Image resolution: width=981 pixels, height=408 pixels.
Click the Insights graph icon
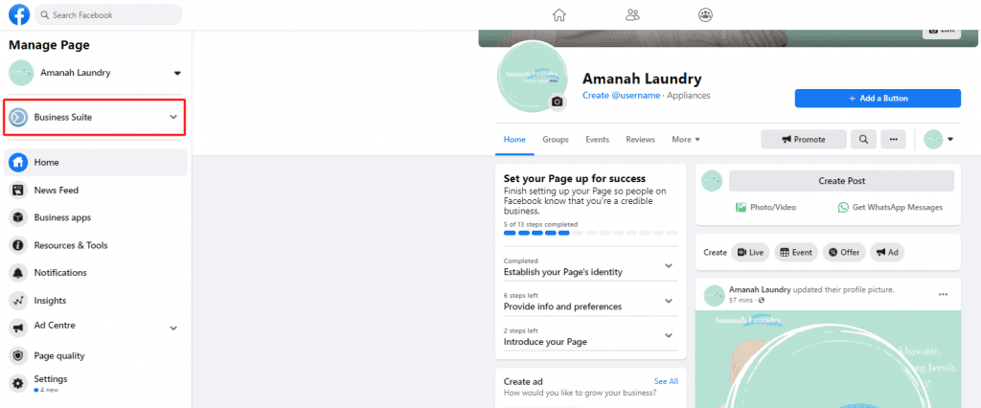coord(18,301)
